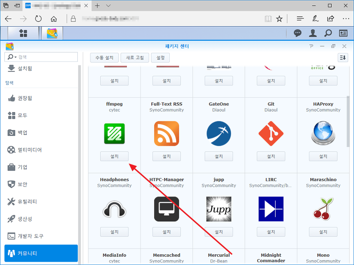Select the 권장됨 category
This screenshot has width=354, height=265.
tap(41, 98)
